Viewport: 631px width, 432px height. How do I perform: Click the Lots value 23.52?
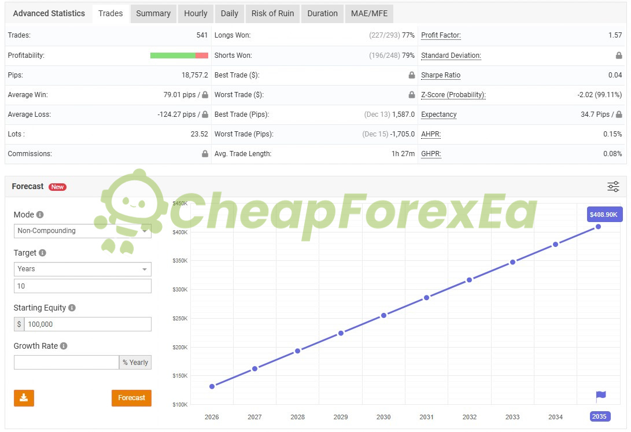coord(199,134)
